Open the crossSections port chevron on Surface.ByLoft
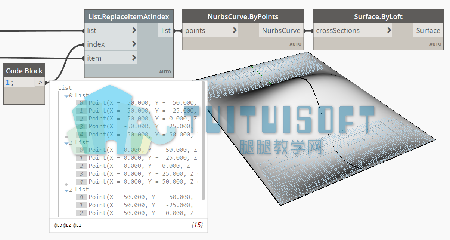Viewport: 450px width, 240px height. click(389, 30)
